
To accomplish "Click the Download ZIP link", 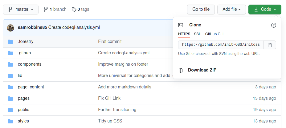I will coord(202,70).
